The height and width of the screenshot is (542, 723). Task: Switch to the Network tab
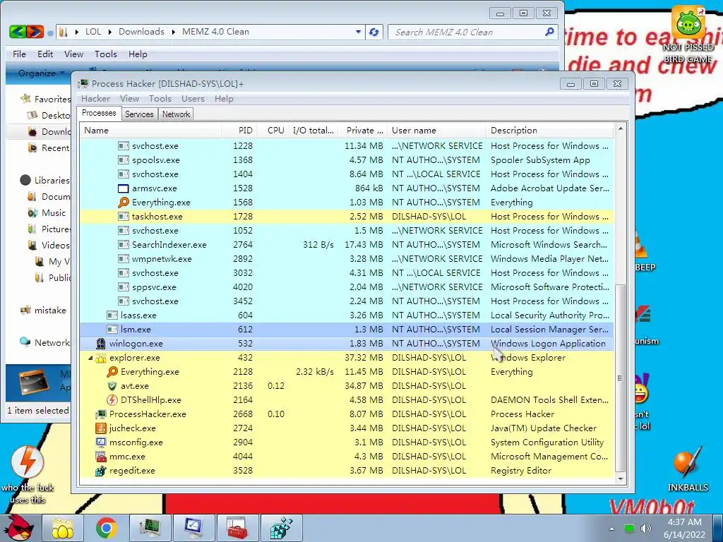point(176,114)
